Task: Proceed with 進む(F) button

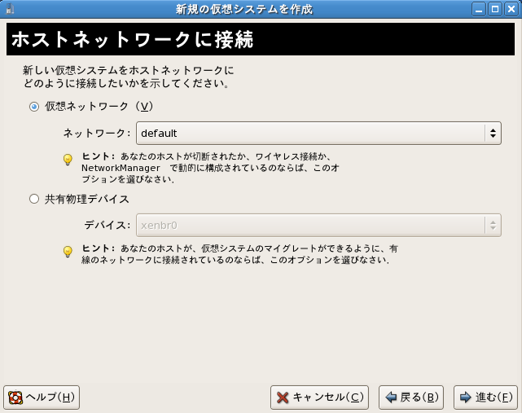Action: (485, 398)
